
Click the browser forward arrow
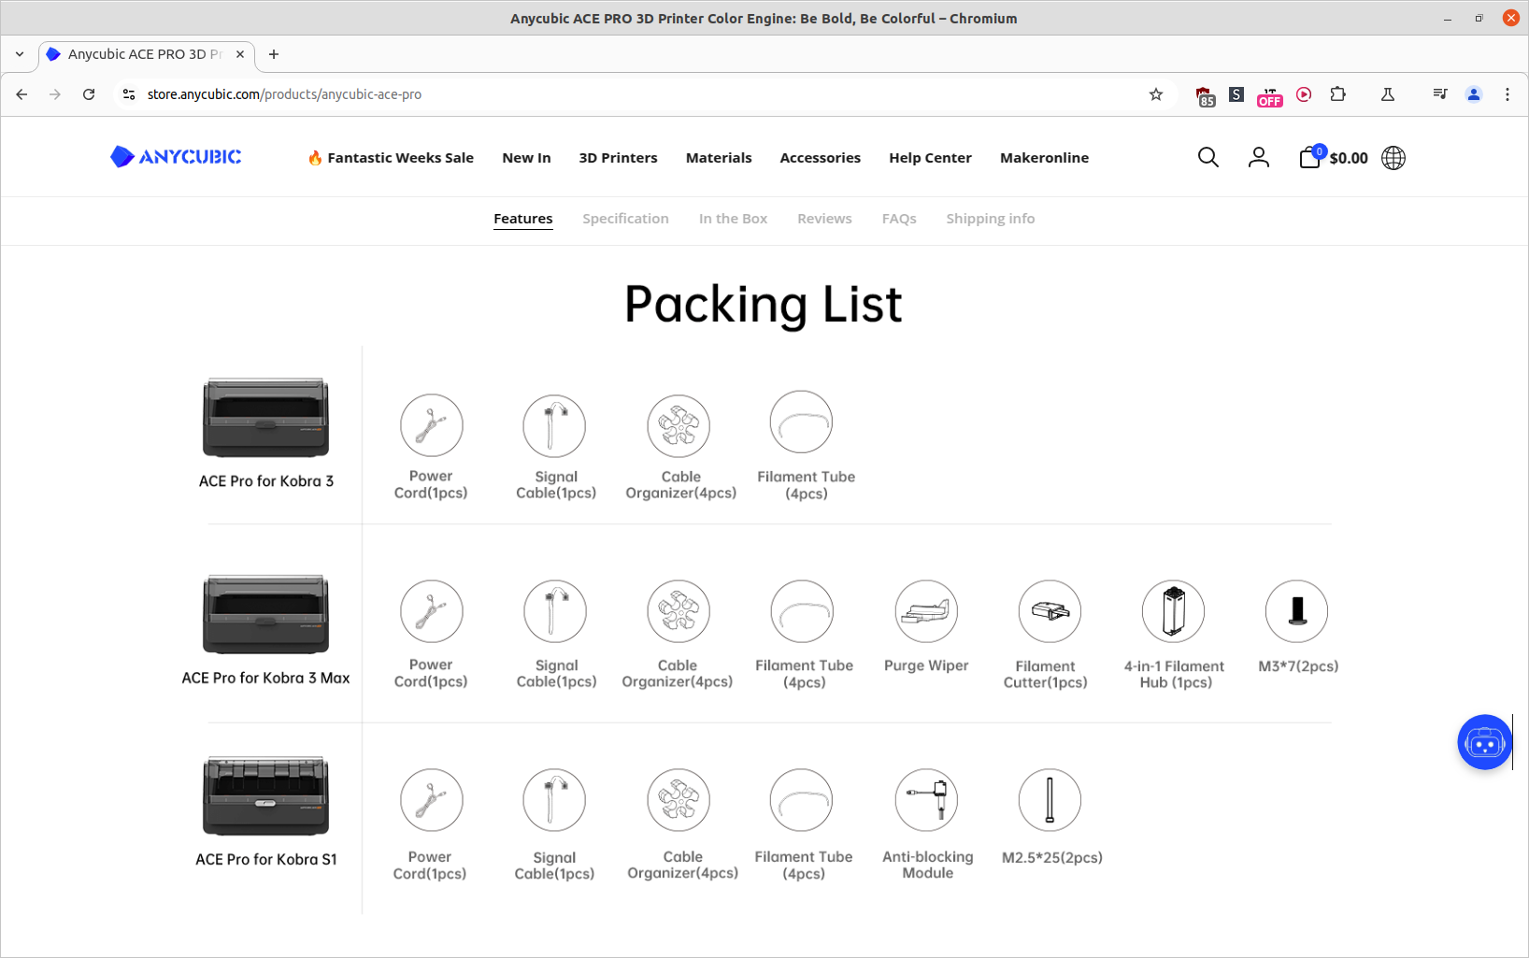pos(55,94)
